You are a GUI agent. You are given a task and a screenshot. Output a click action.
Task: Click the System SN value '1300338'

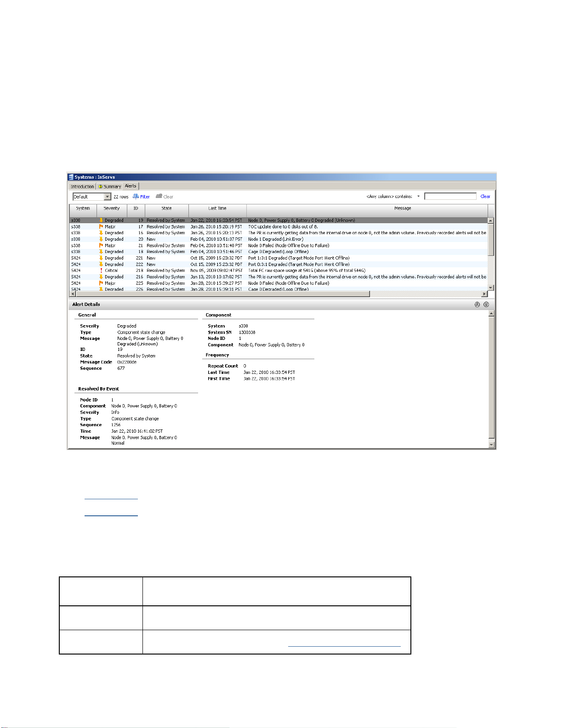click(x=247, y=333)
